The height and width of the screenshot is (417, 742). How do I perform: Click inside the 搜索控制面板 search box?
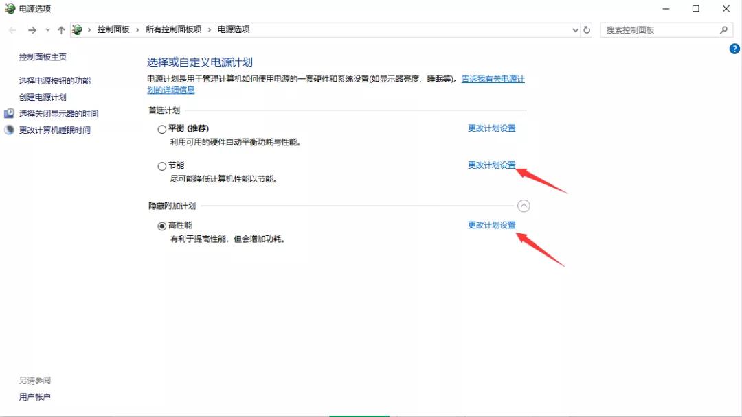point(653,29)
